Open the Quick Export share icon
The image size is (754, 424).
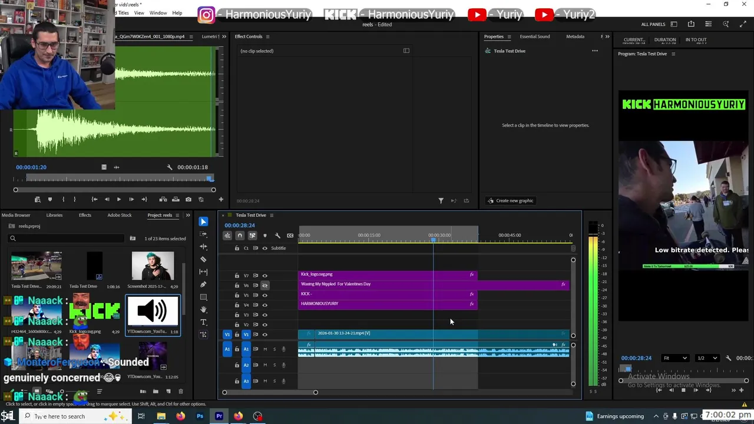(x=691, y=24)
